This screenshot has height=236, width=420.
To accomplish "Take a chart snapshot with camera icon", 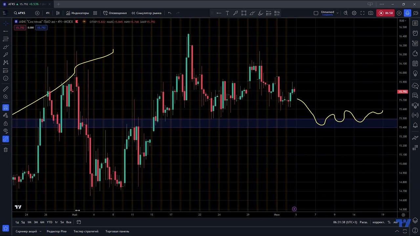I will click(370, 13).
